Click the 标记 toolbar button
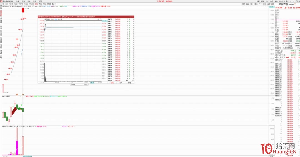Viewport: 300px width, 157px height. 264,4
